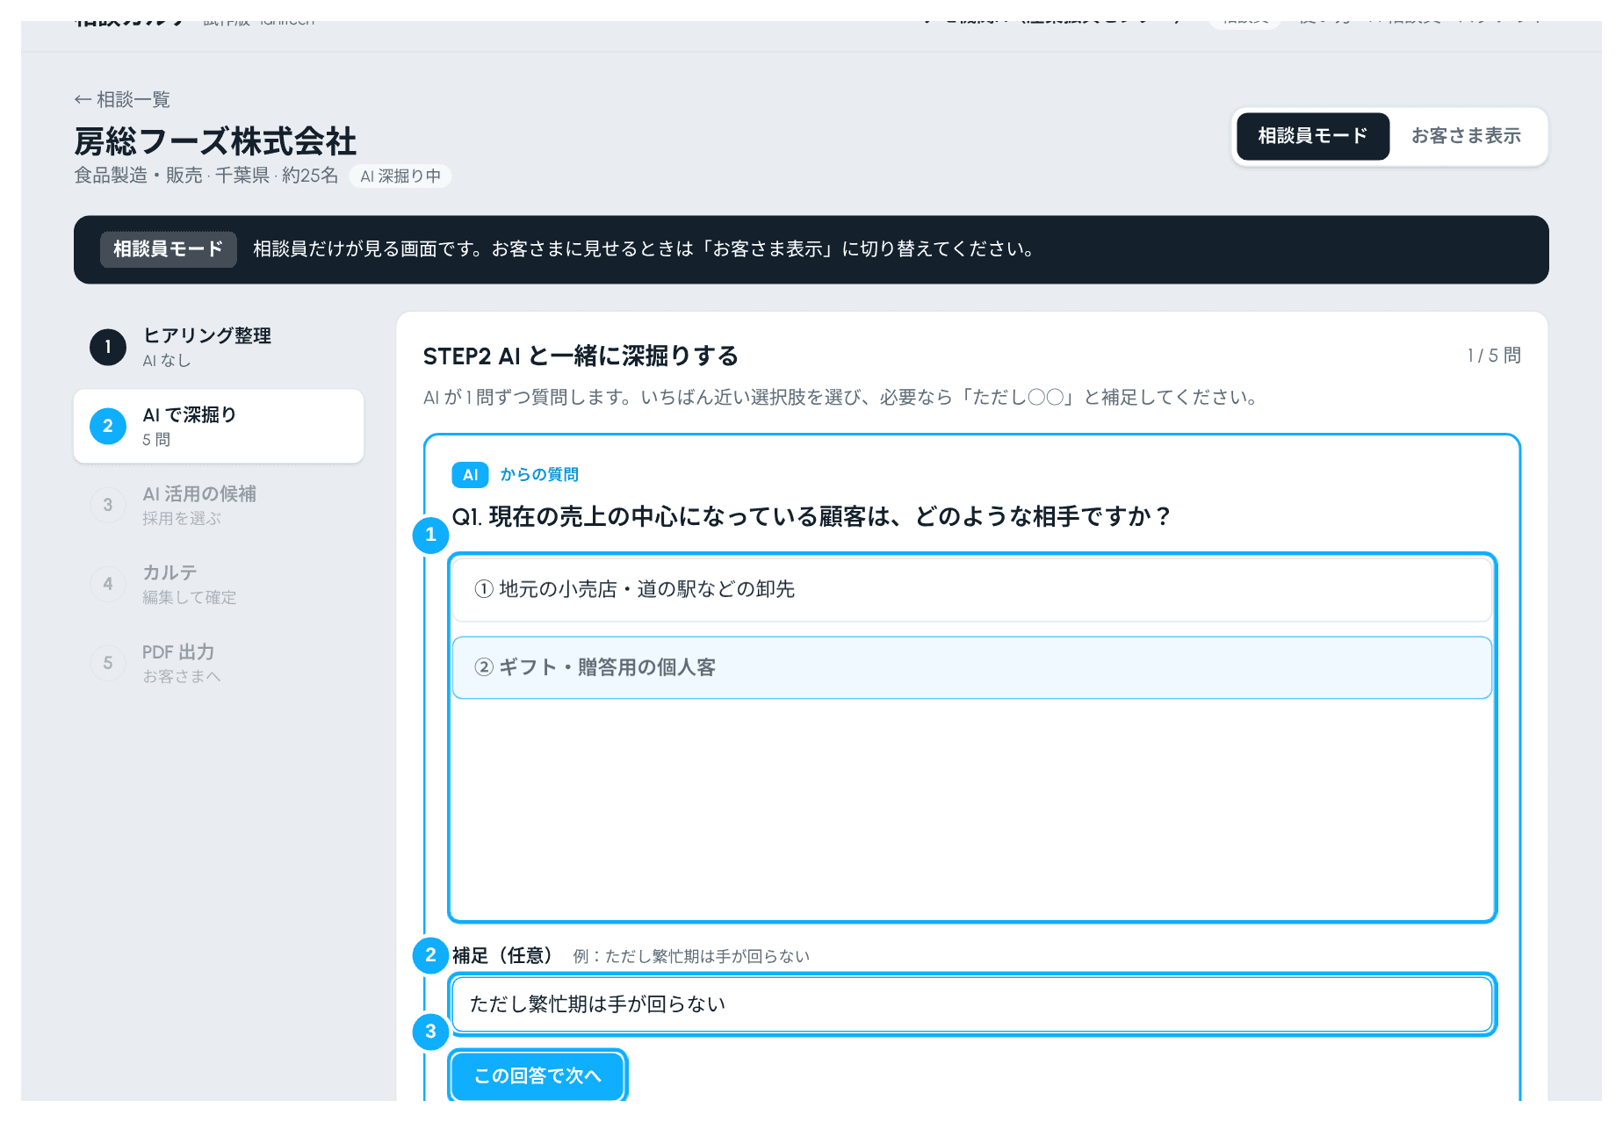The width and height of the screenshot is (1623, 1122).
Task: Click the 補足（任意） label
Action: coord(502,955)
